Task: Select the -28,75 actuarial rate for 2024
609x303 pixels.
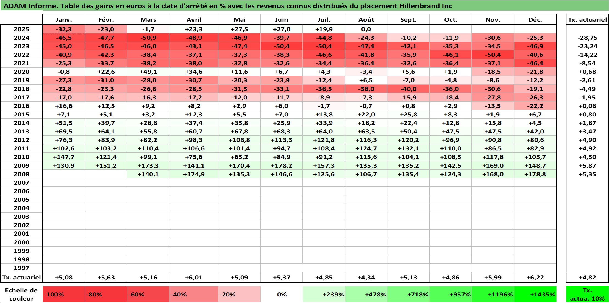Action: [587, 38]
